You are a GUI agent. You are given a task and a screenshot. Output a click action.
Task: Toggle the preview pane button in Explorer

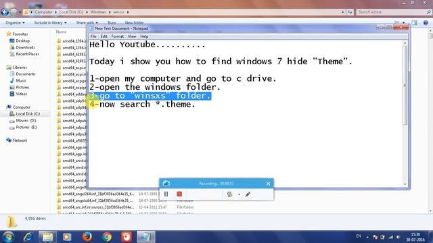(x=414, y=23)
